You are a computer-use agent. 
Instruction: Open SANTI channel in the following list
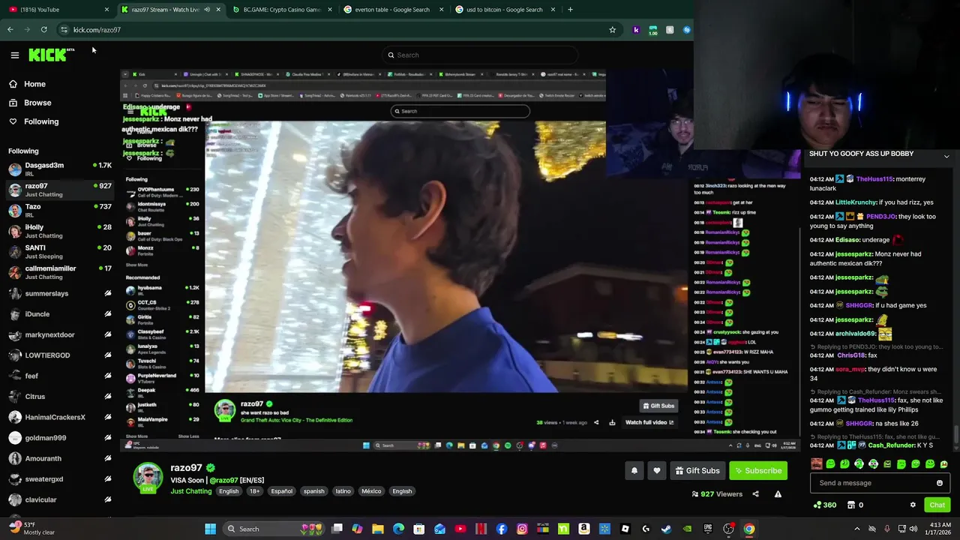click(x=59, y=251)
